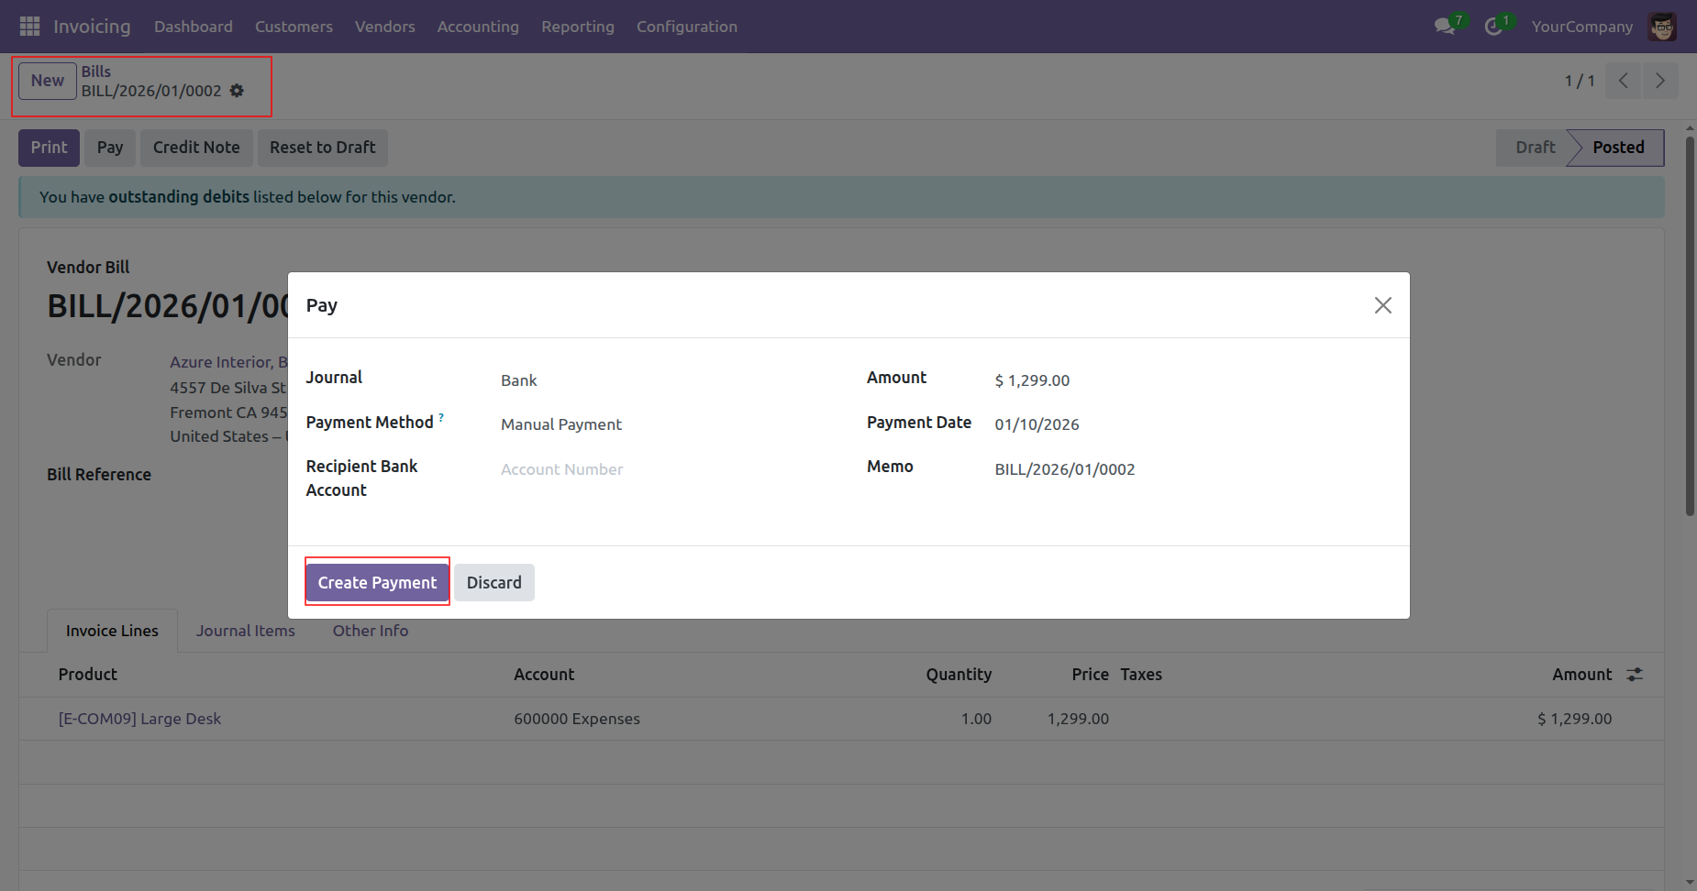Open column settings icon in Amount header

1634,675
